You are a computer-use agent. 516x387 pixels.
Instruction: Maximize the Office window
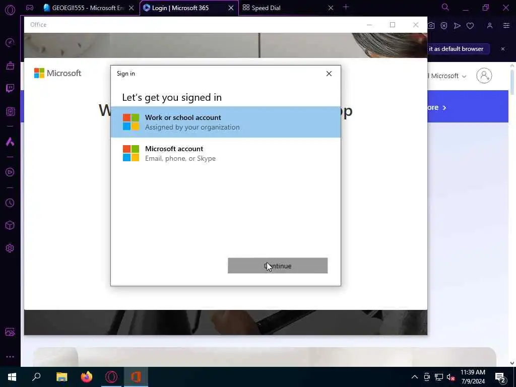[392, 25]
